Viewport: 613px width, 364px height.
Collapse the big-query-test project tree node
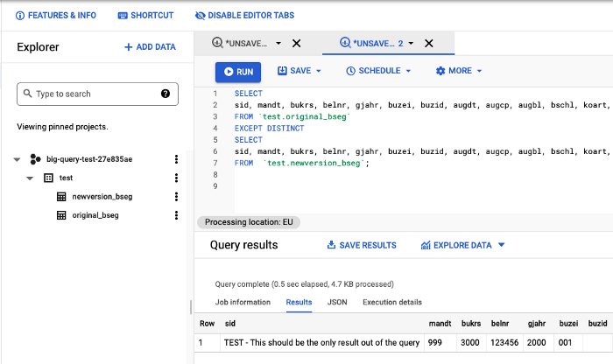click(x=17, y=159)
